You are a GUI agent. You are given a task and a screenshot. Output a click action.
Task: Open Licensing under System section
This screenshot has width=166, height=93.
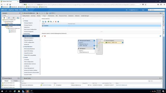[x=26, y=60]
